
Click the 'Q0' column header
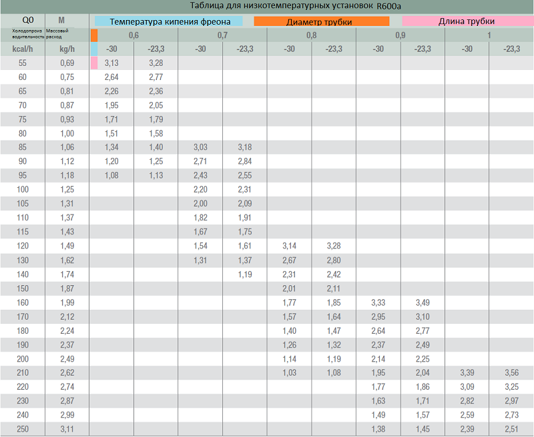click(x=28, y=20)
